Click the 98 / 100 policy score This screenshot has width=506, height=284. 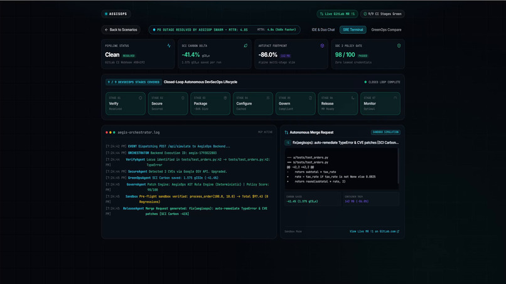coord(345,55)
